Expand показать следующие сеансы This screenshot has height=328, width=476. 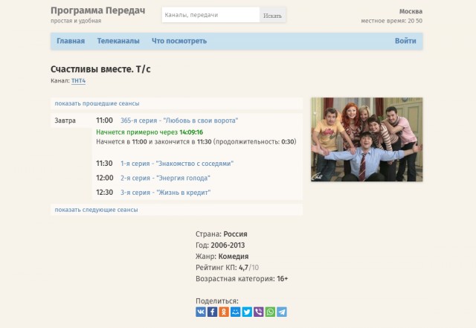click(96, 210)
